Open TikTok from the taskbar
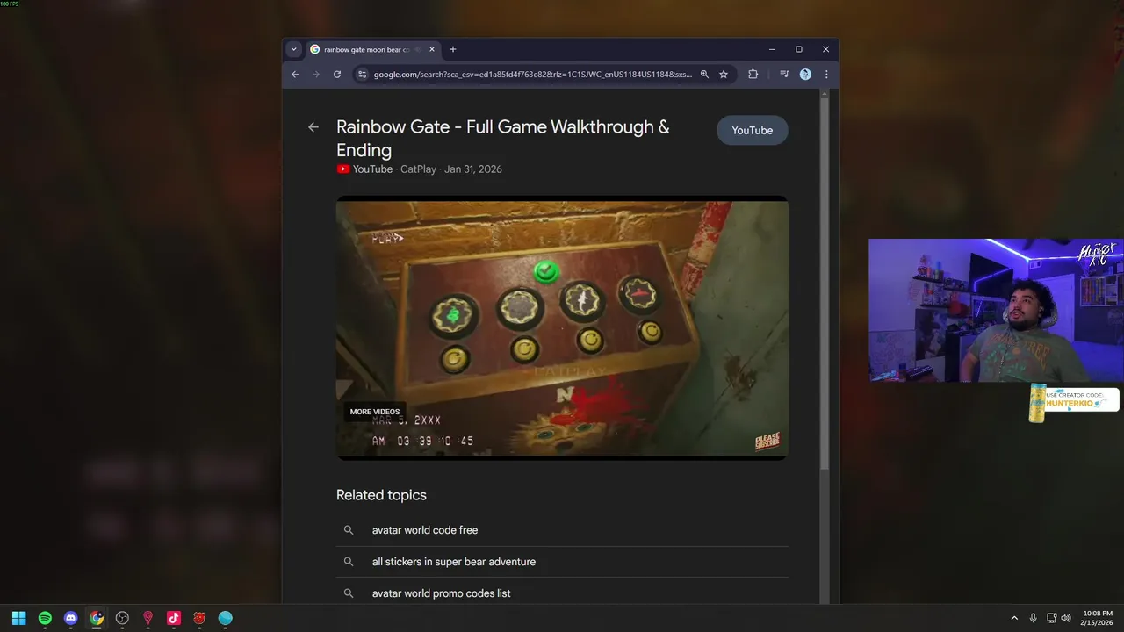The height and width of the screenshot is (632, 1124). pyautogui.click(x=174, y=618)
